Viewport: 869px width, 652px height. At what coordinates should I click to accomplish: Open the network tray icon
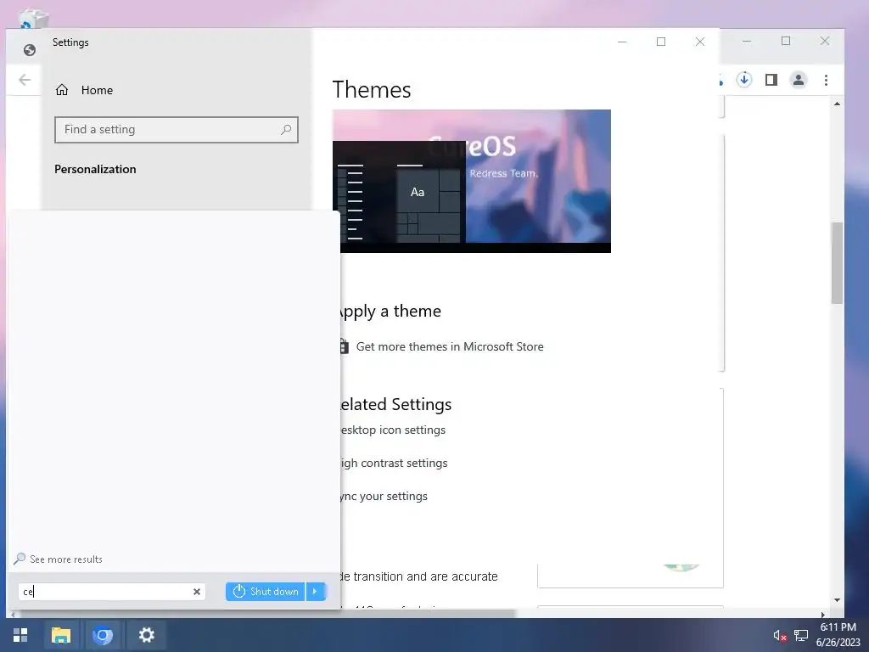801,635
